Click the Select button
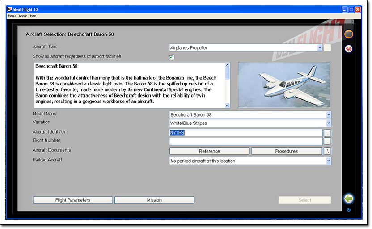The image size is (372, 229). click(x=304, y=200)
